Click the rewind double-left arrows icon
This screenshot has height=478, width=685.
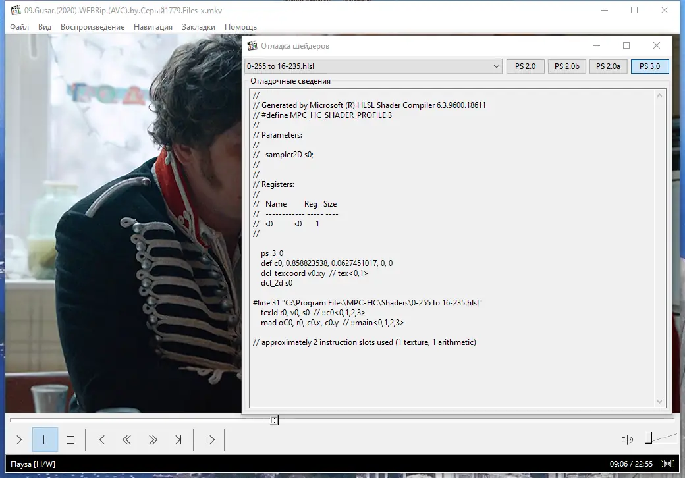point(126,440)
